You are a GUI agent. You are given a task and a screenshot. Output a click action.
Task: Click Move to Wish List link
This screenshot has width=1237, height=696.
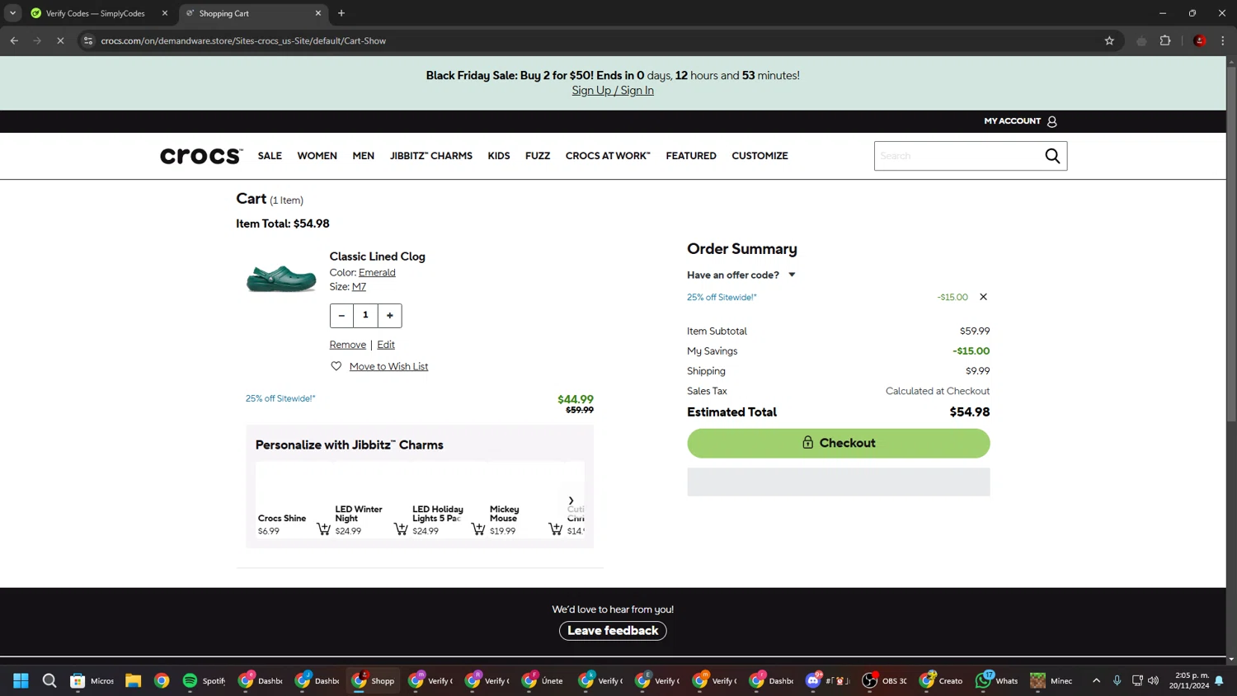point(388,366)
